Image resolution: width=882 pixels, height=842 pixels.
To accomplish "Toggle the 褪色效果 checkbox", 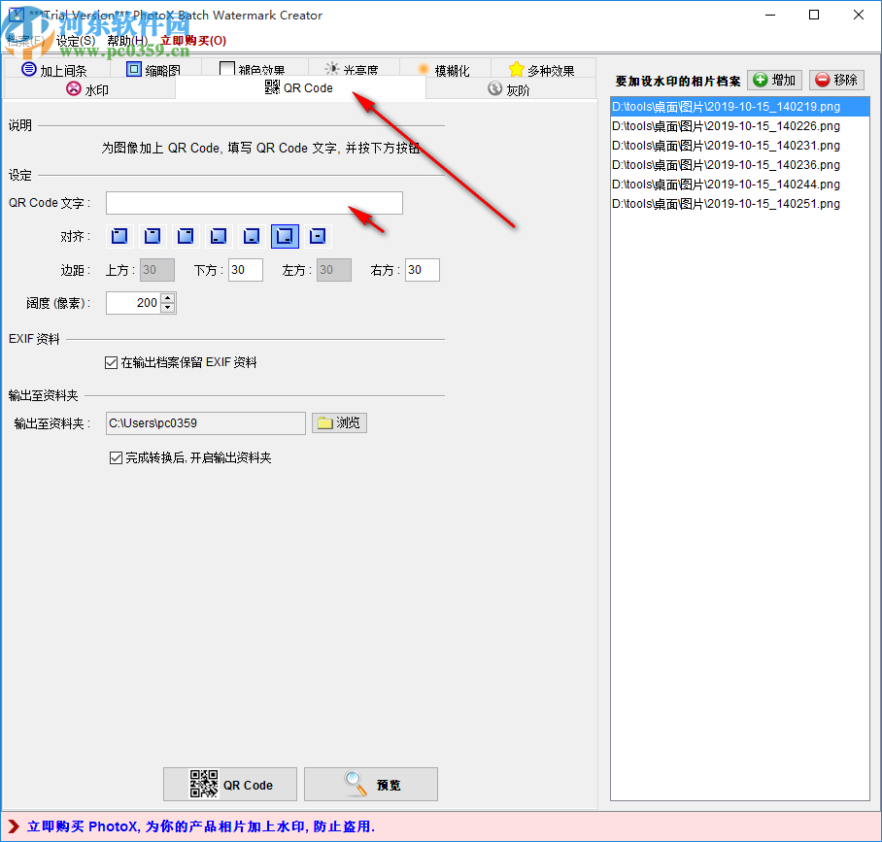I will coord(227,68).
